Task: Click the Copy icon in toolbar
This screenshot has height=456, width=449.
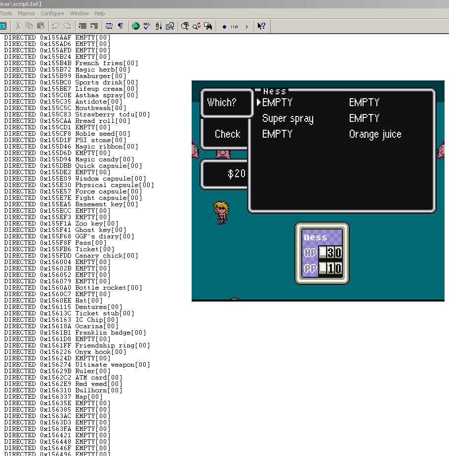Action: point(29,26)
